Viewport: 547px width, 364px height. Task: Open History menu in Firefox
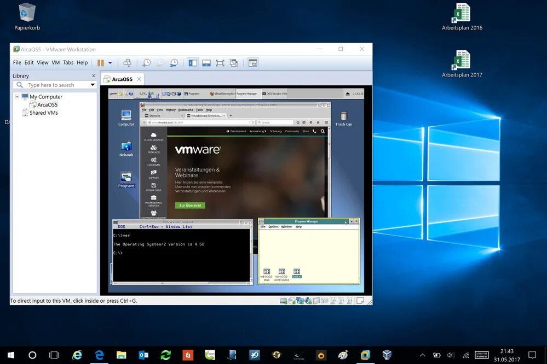pos(171,110)
